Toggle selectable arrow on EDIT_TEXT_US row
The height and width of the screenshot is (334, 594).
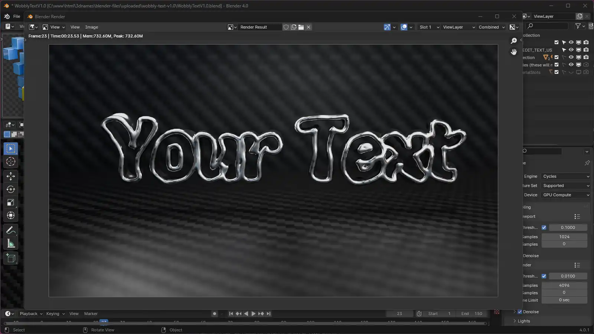click(564, 50)
